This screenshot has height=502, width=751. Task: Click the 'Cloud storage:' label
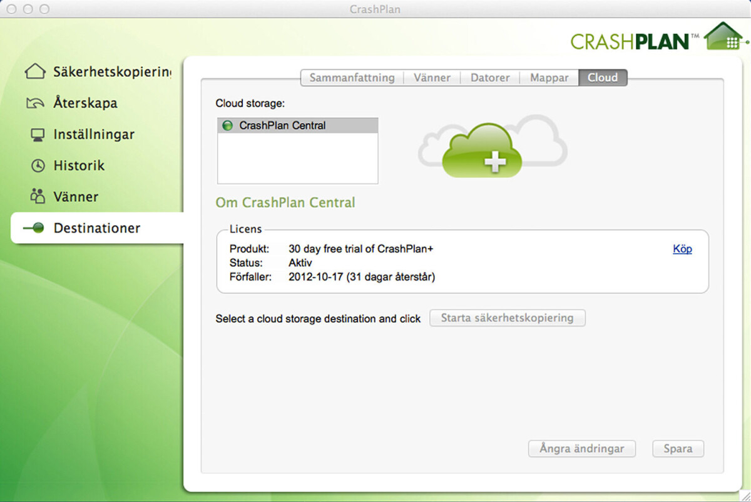click(250, 103)
